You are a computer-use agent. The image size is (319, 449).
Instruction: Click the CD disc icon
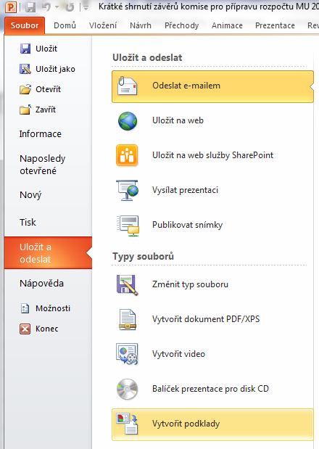[x=128, y=389]
